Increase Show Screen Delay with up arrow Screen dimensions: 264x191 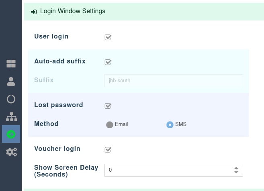236,168
